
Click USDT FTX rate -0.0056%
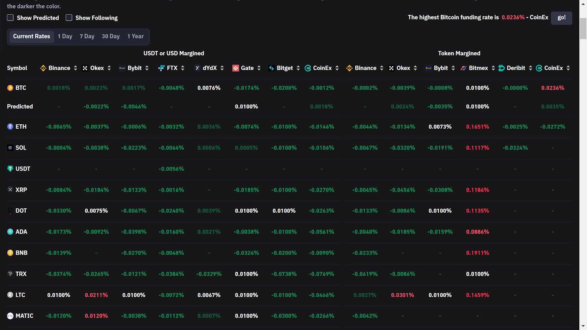171,169
